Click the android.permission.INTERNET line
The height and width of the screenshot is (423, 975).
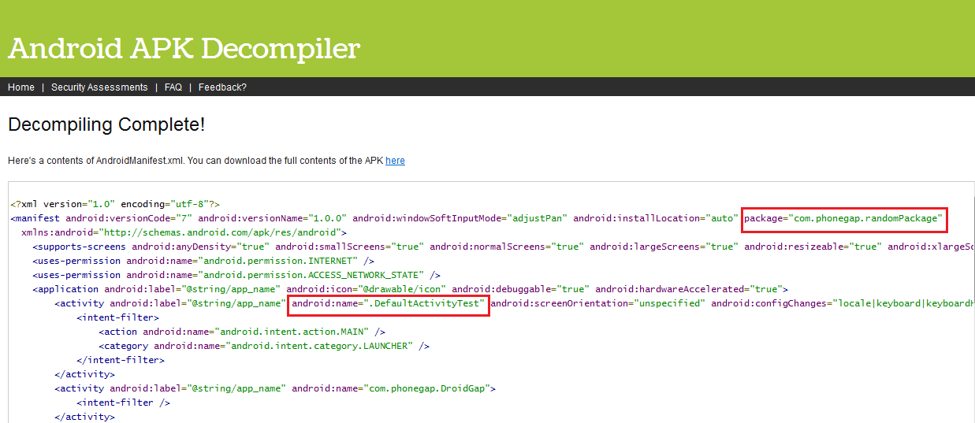[203, 261]
